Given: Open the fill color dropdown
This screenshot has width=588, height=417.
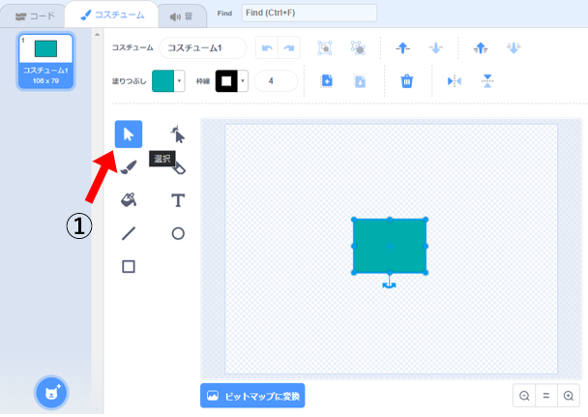Looking at the screenshot, I should pyautogui.click(x=179, y=81).
